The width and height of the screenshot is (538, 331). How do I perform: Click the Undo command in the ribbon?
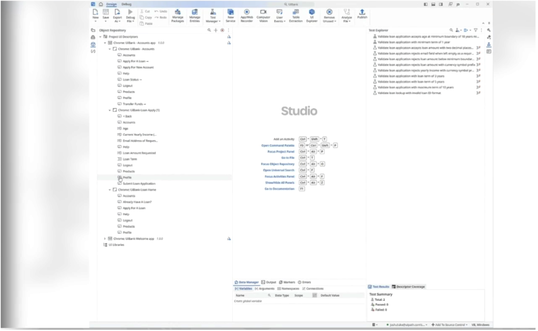[160, 11]
